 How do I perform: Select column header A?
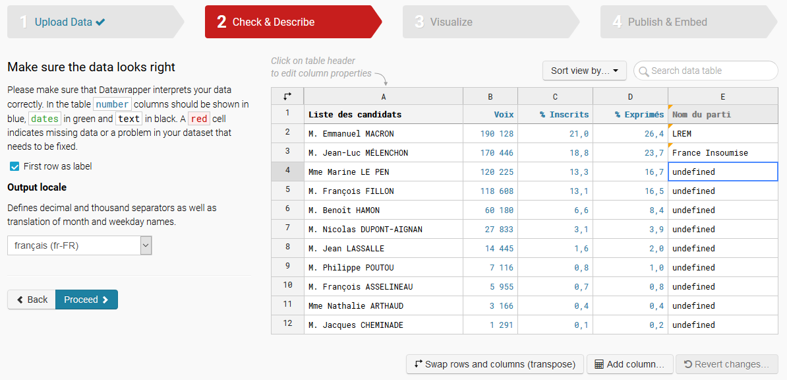(384, 96)
